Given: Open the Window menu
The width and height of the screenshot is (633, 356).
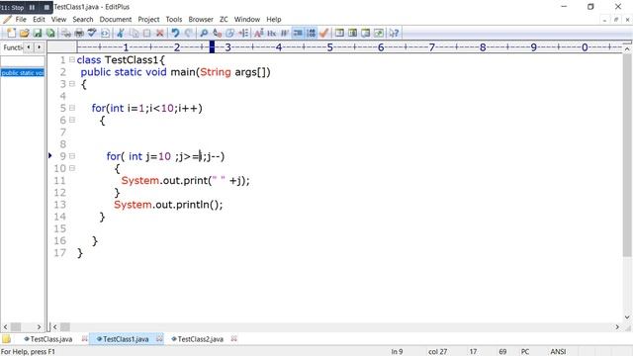Looking at the screenshot, I should (x=247, y=20).
